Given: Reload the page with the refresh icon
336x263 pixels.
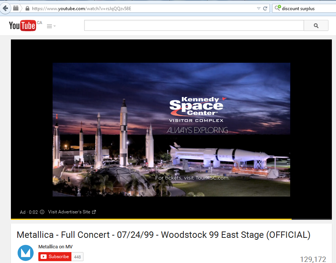Looking at the screenshot, I should pos(265,9).
